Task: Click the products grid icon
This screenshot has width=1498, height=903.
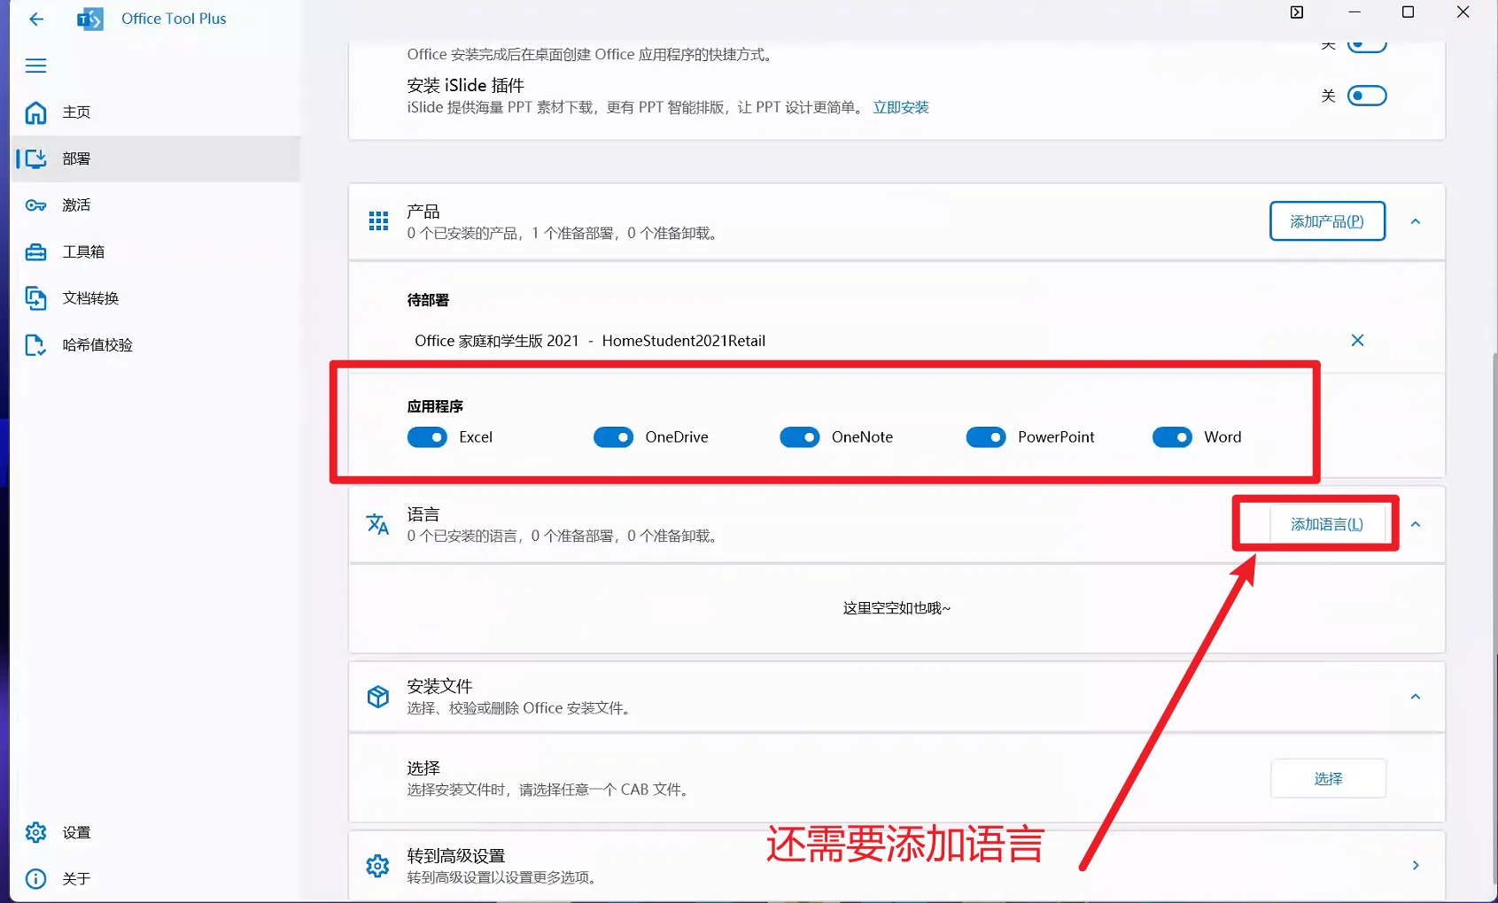Action: click(378, 221)
